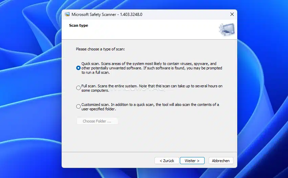This screenshot has width=288, height=178.
Task: Click the Choose Folder button
Action: coord(97,121)
